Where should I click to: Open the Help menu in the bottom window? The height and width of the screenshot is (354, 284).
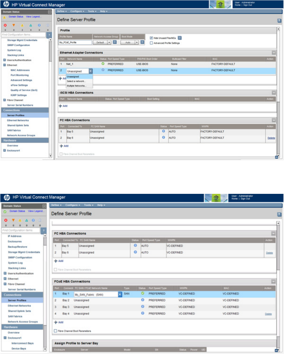tap(101, 205)
